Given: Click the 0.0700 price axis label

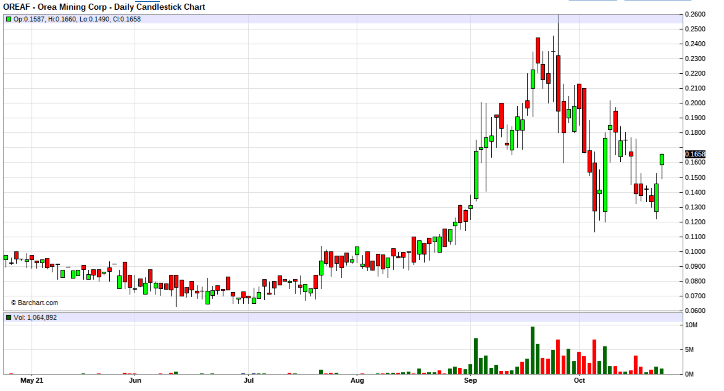Looking at the screenshot, I should point(695,296).
